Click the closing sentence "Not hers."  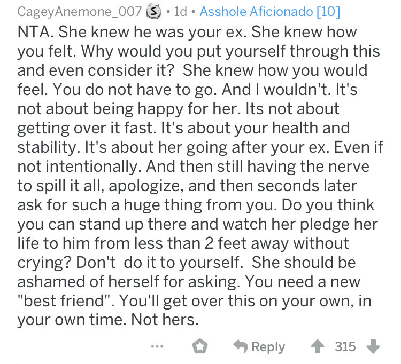coord(165,320)
